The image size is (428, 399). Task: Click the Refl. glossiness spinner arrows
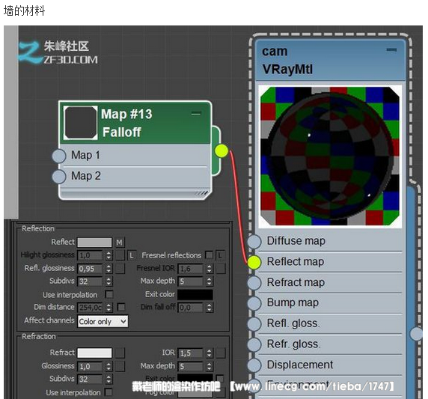pos(108,269)
